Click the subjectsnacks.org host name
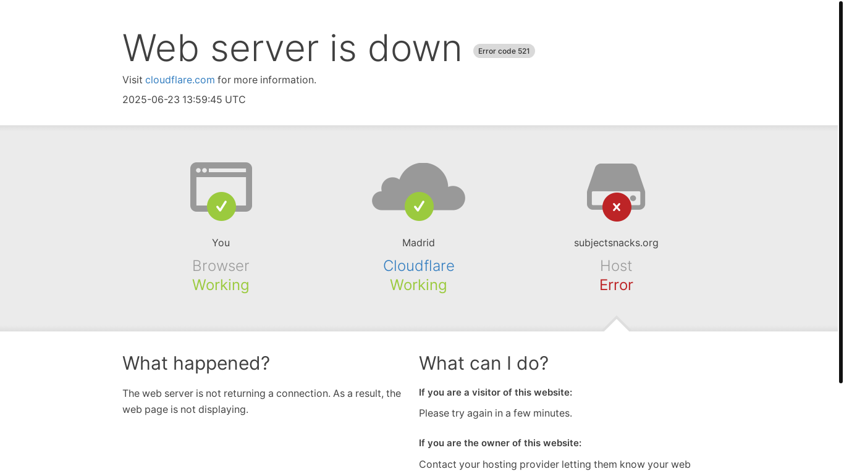 click(x=616, y=243)
